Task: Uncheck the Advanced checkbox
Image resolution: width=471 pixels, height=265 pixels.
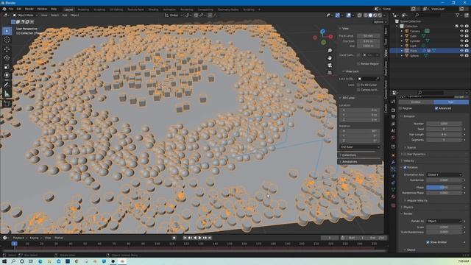Action: pyautogui.click(x=436, y=108)
